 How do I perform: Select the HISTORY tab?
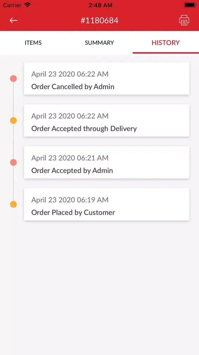pos(166,43)
